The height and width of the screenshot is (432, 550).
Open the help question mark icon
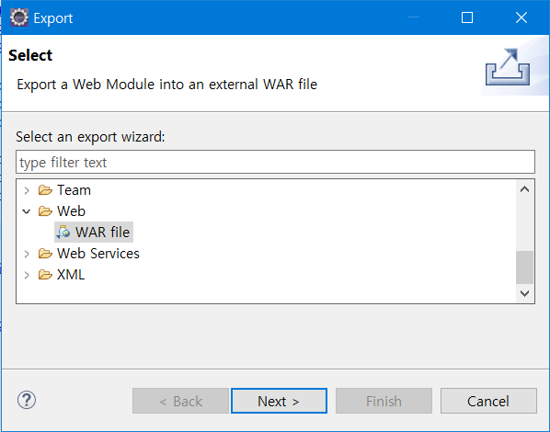tap(27, 400)
